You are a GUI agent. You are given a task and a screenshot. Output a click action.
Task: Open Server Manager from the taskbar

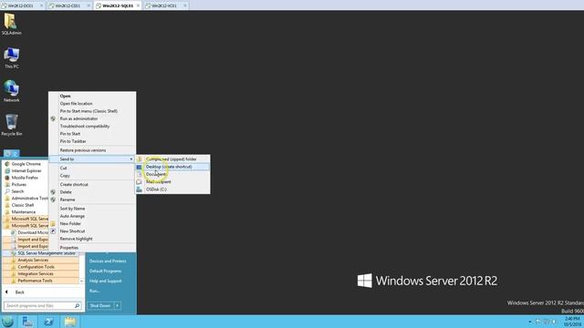tap(27, 322)
